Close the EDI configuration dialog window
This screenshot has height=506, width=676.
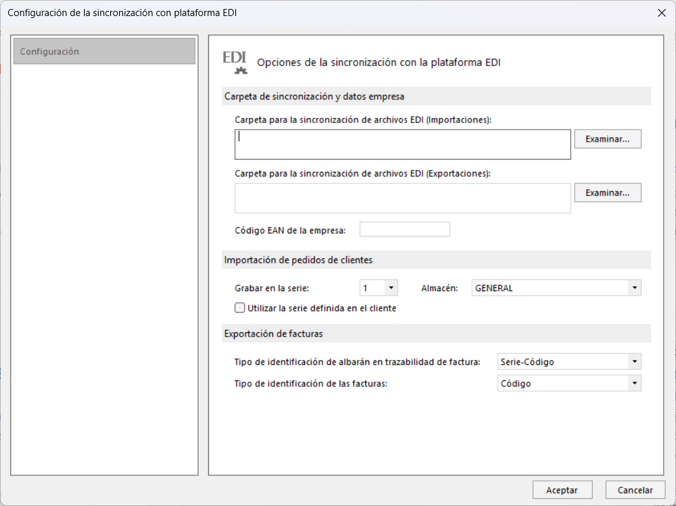[662, 13]
